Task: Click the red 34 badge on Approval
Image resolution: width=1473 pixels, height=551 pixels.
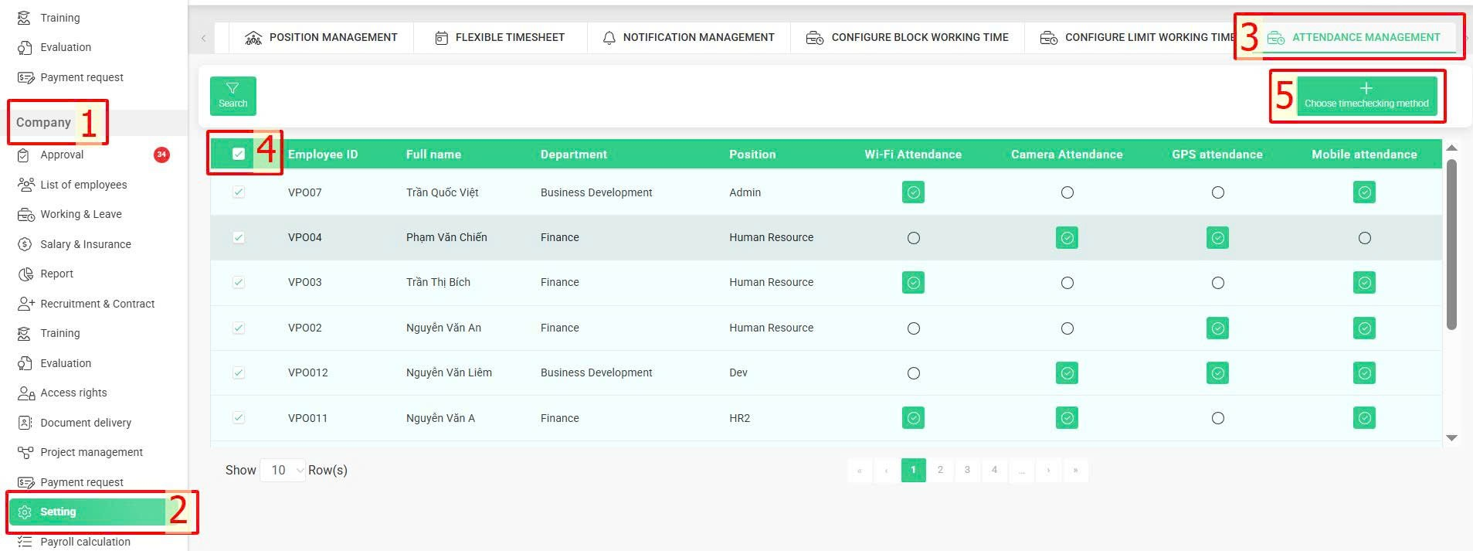Action: pos(161,155)
